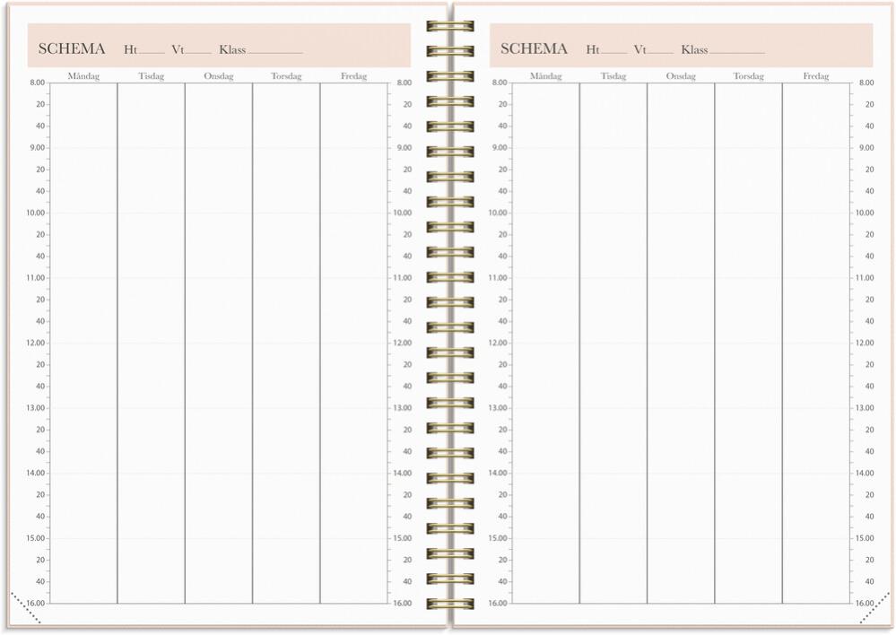Select the SCHEMA heading on the right page
The image size is (896, 635).
534,48
